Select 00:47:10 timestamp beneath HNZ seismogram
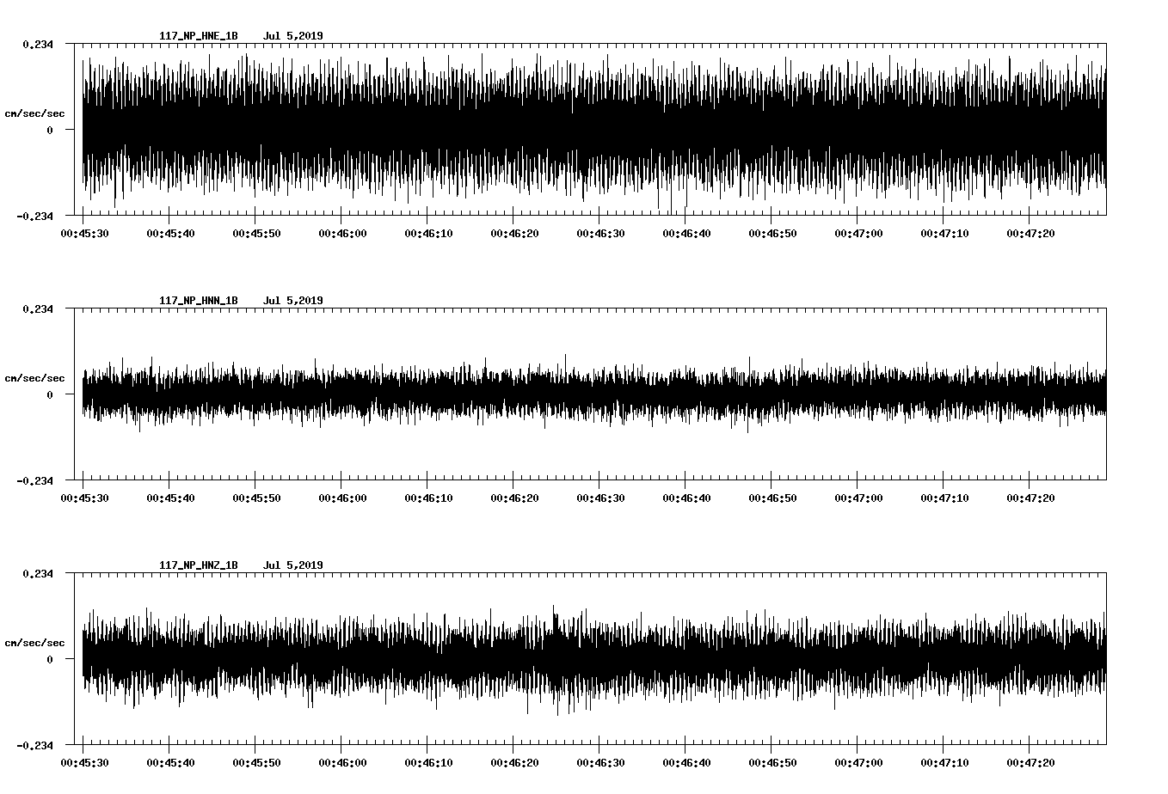This screenshot has height=794, width=1168. (944, 762)
